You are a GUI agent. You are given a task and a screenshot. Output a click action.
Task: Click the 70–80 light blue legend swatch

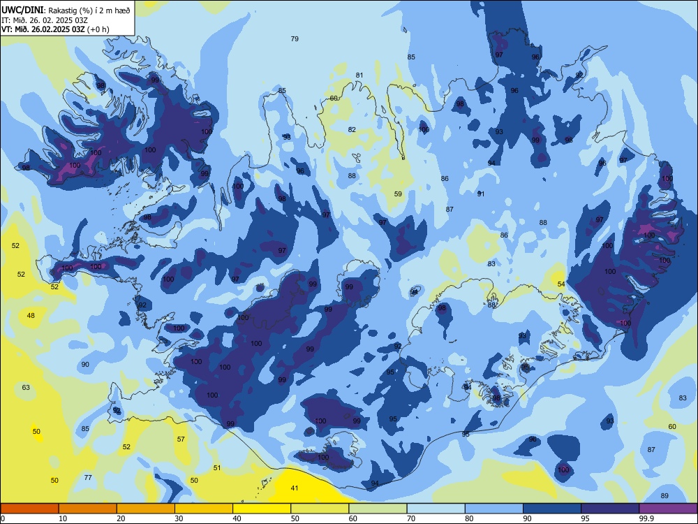[x=436, y=509]
